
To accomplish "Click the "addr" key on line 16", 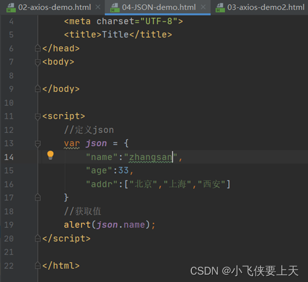I will [102, 184].
